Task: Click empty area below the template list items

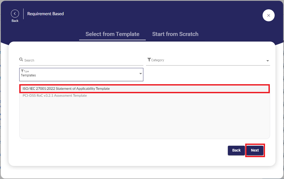Action: (x=144, y=120)
